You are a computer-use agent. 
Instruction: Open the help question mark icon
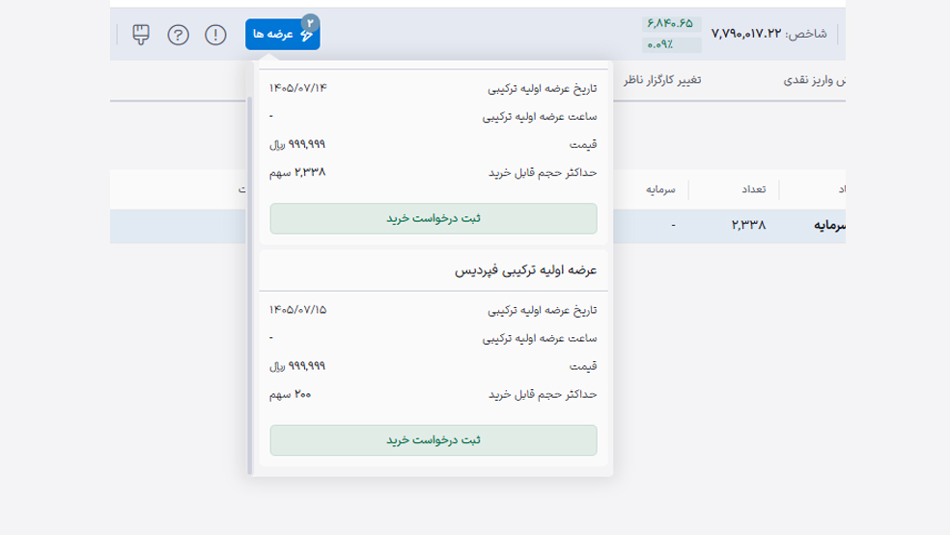click(178, 35)
